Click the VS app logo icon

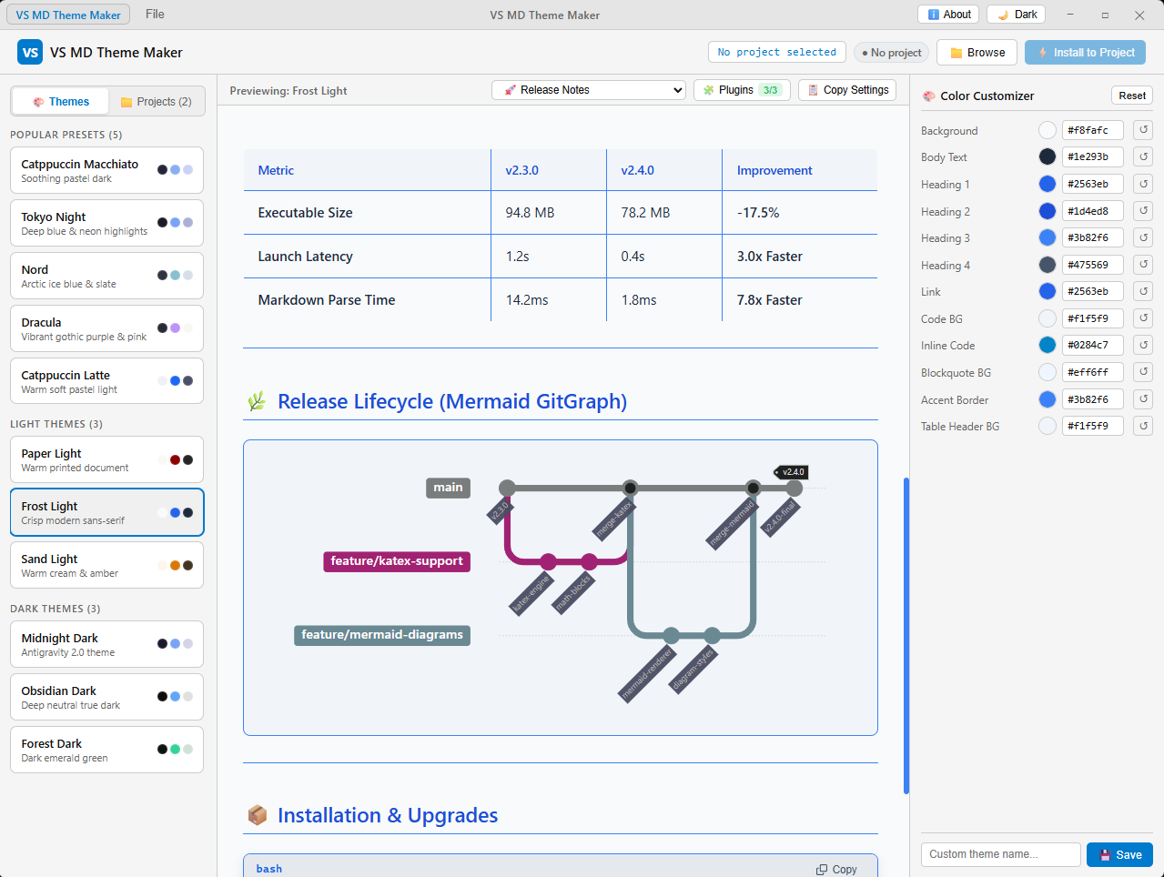point(30,52)
